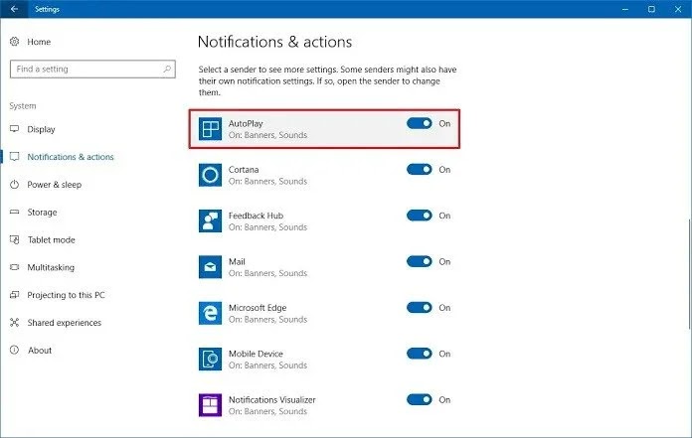
Task: Go to Tablet mode settings
Action: (51, 239)
